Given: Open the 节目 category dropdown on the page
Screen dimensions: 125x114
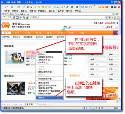Looking at the screenshot, I should pos(67,27).
